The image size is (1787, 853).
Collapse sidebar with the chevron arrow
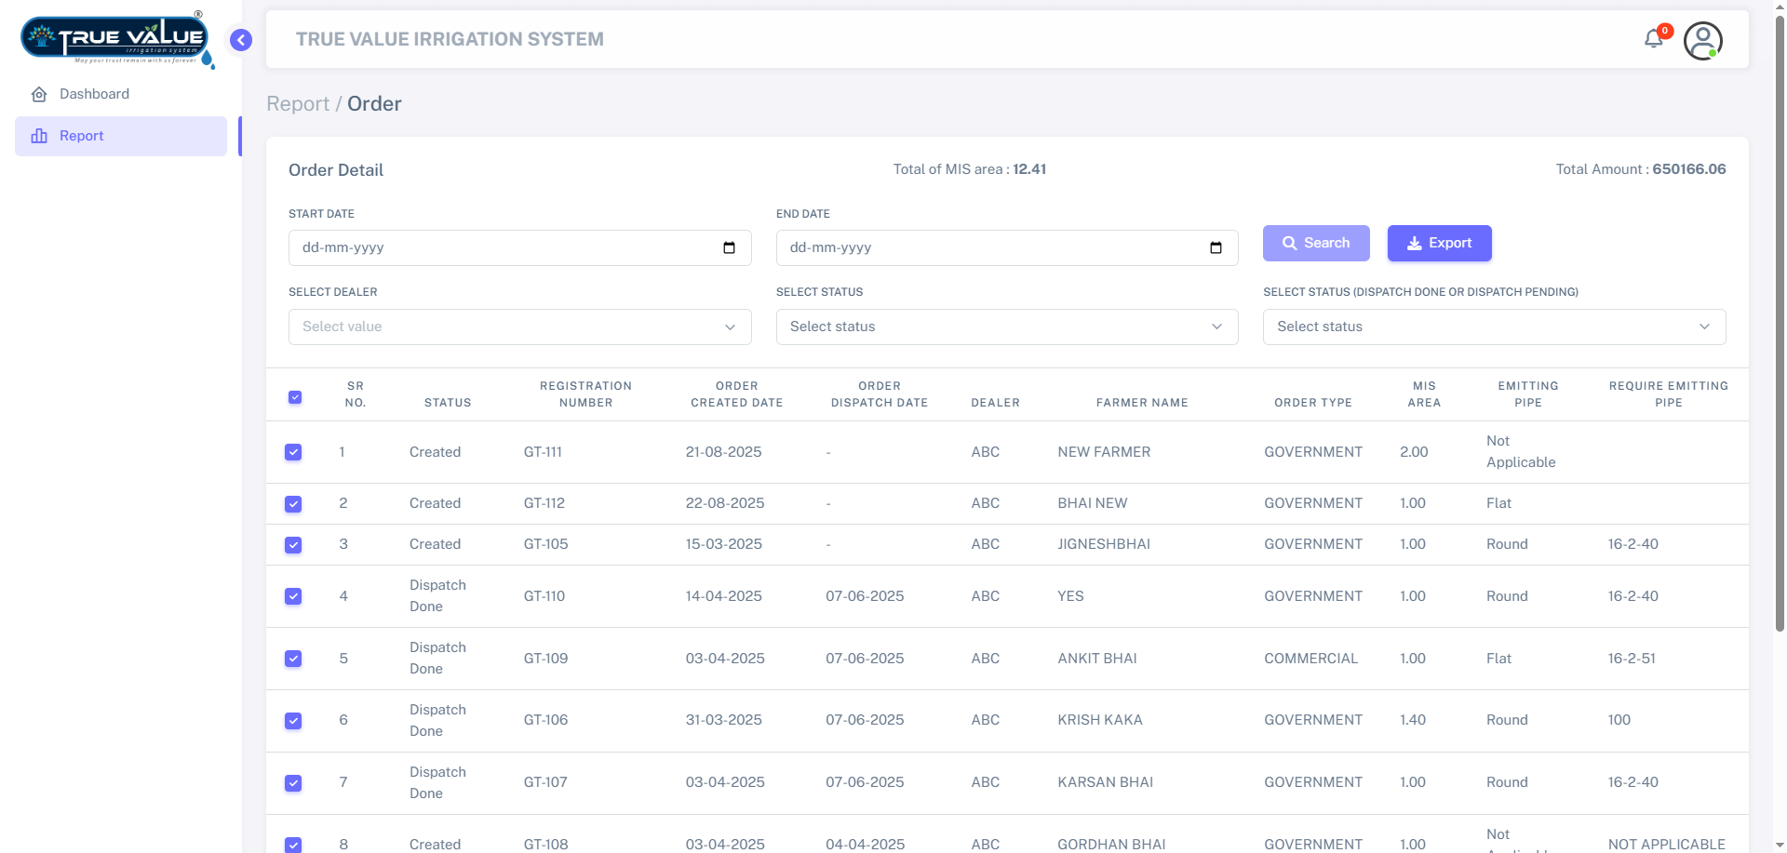[241, 40]
